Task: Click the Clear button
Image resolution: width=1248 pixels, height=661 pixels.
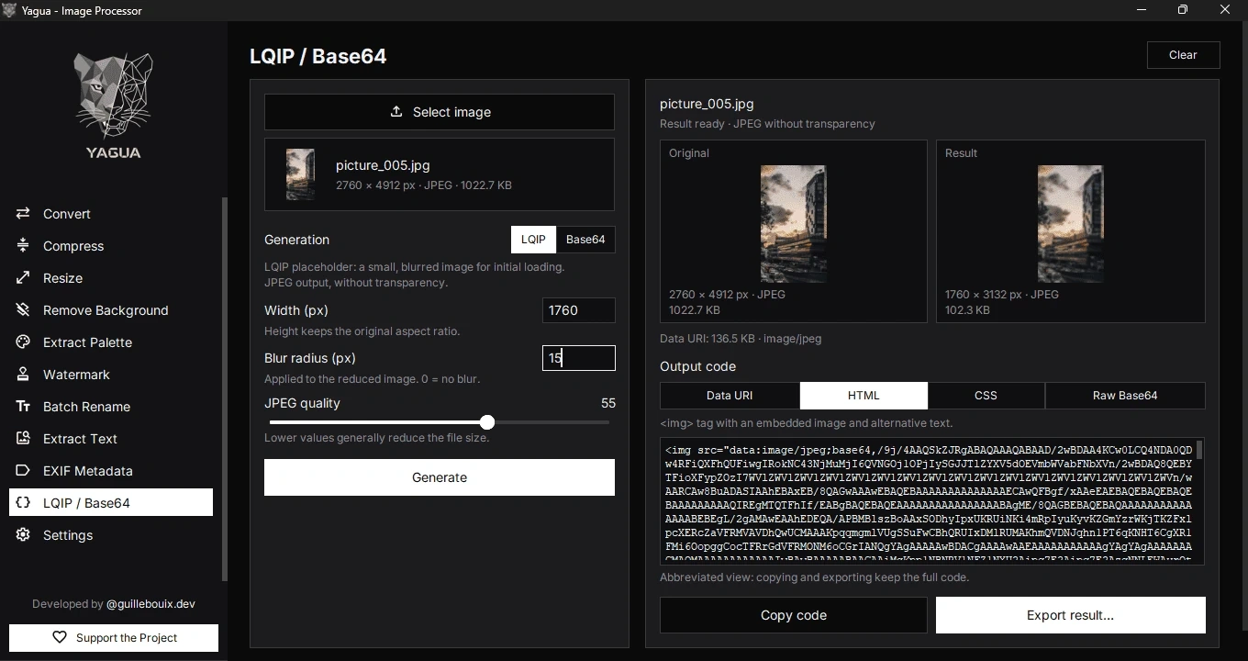Action: coord(1183,55)
